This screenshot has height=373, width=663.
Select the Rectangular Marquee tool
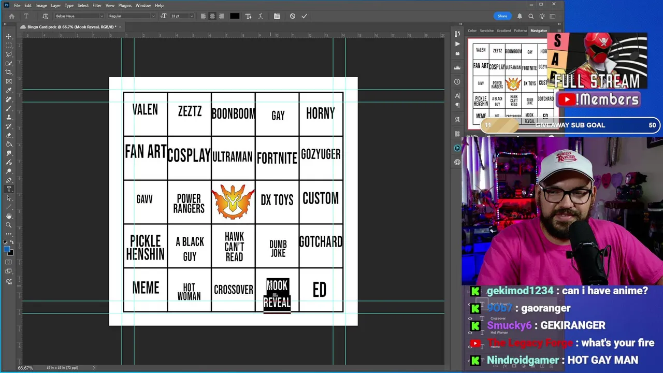(9, 45)
